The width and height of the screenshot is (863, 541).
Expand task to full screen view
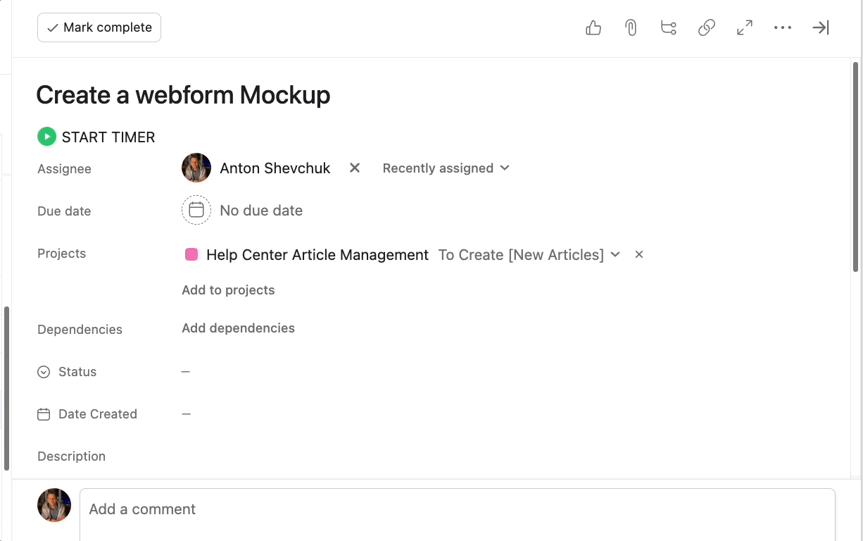tap(745, 28)
